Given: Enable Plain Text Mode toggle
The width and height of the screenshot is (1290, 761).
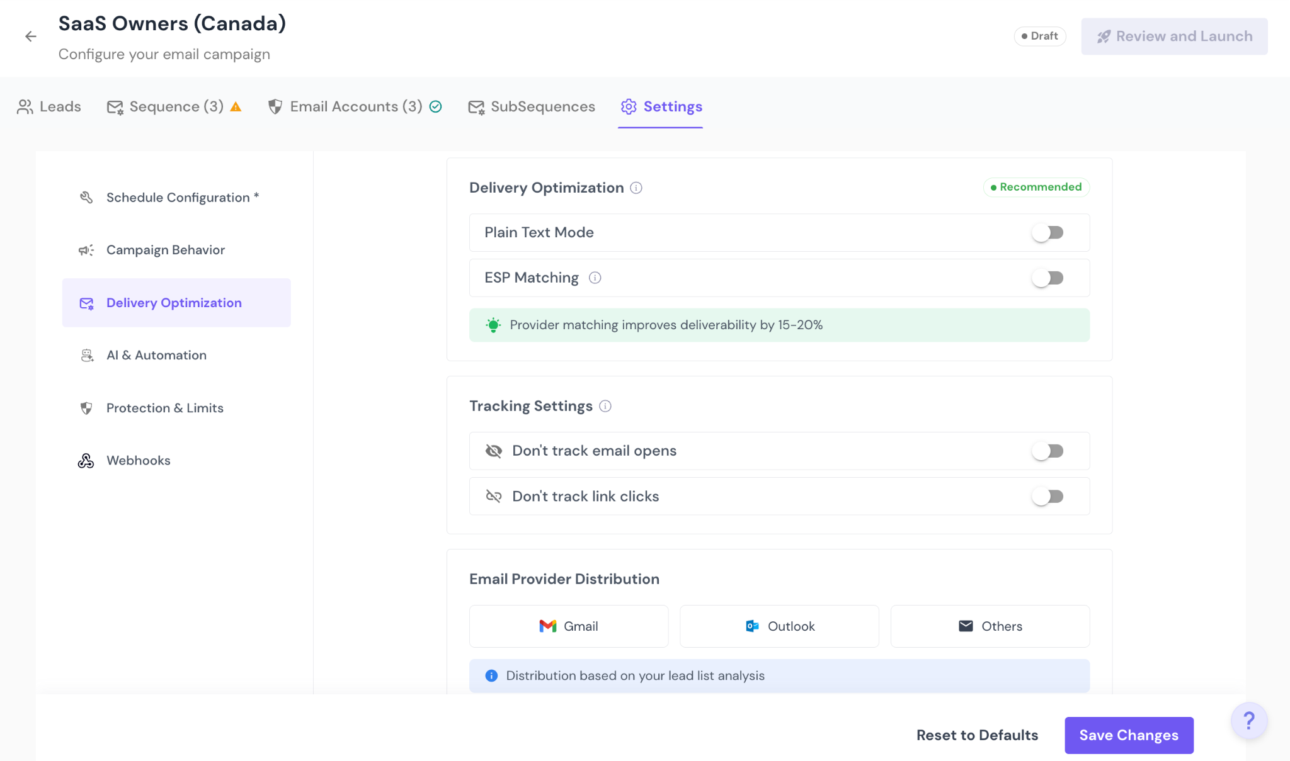Looking at the screenshot, I should coord(1047,233).
